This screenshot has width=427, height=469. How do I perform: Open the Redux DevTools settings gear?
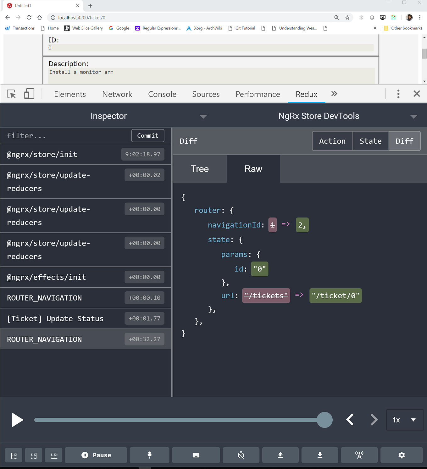click(x=401, y=455)
